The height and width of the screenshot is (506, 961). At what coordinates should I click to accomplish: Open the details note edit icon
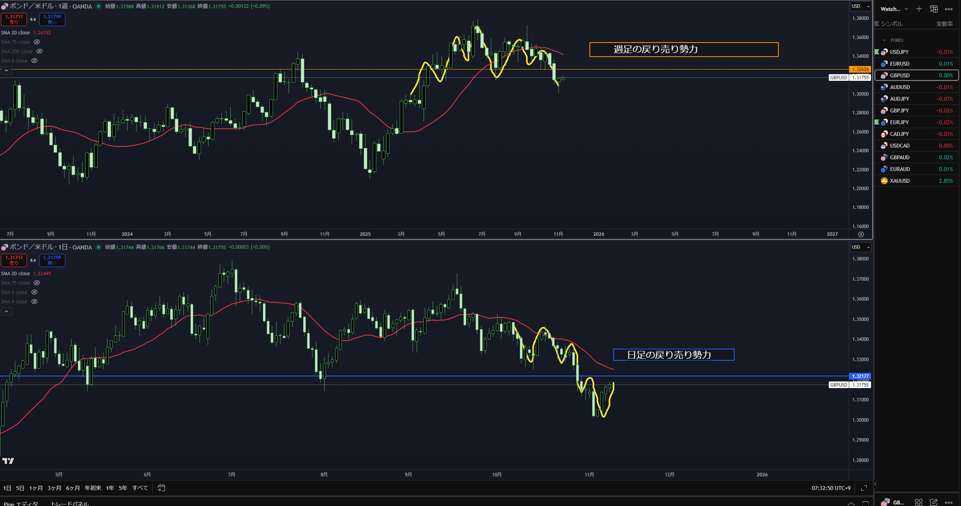934,502
